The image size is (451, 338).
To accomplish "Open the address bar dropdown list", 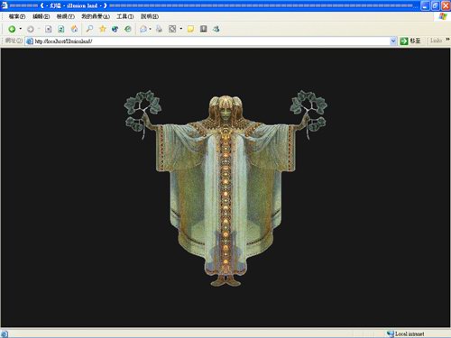I will point(393,41).
